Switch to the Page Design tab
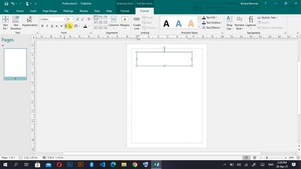The height and width of the screenshot is (169, 301). click(x=50, y=11)
